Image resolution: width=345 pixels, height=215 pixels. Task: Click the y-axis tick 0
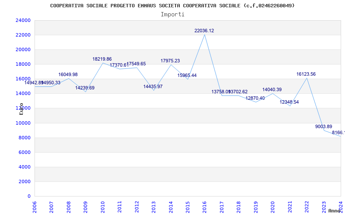point(29,197)
